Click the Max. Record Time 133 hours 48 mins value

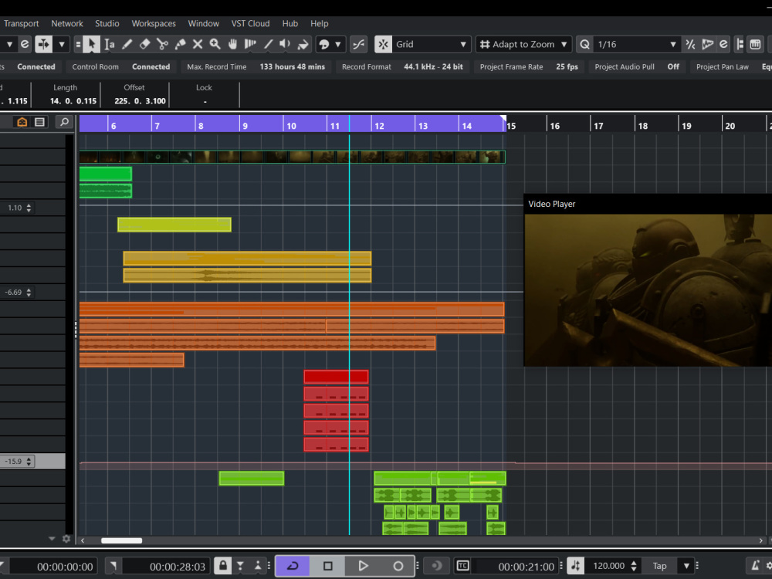292,66
